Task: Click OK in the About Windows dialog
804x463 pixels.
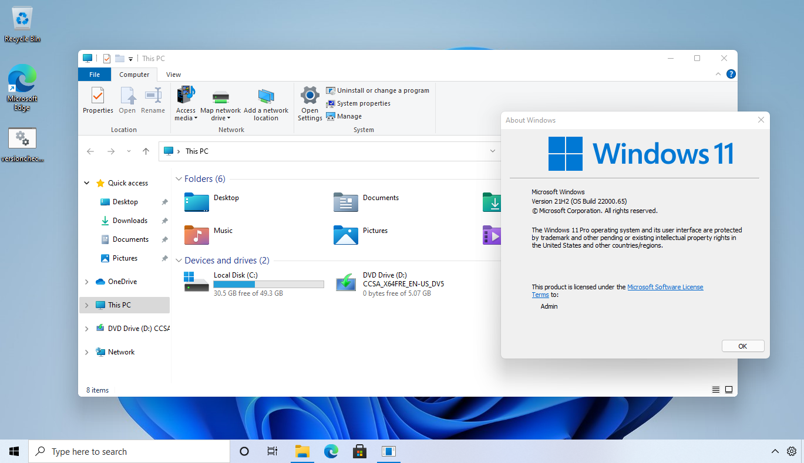Action: click(x=743, y=346)
